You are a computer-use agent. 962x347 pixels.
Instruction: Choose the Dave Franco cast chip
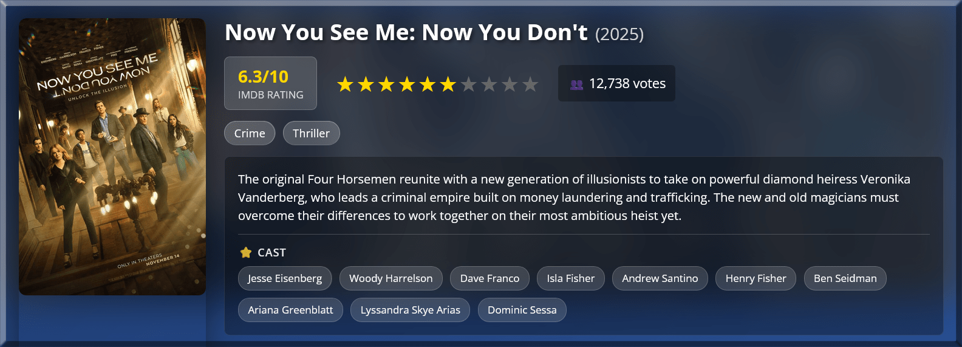click(x=490, y=278)
